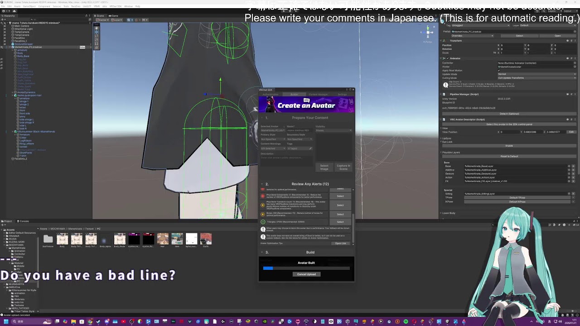Click Windows Start button on taskbar

pyautogui.click(x=6, y=321)
